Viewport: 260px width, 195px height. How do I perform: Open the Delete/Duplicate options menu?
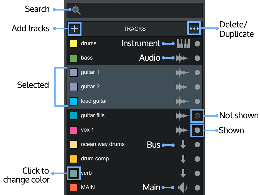click(x=194, y=28)
